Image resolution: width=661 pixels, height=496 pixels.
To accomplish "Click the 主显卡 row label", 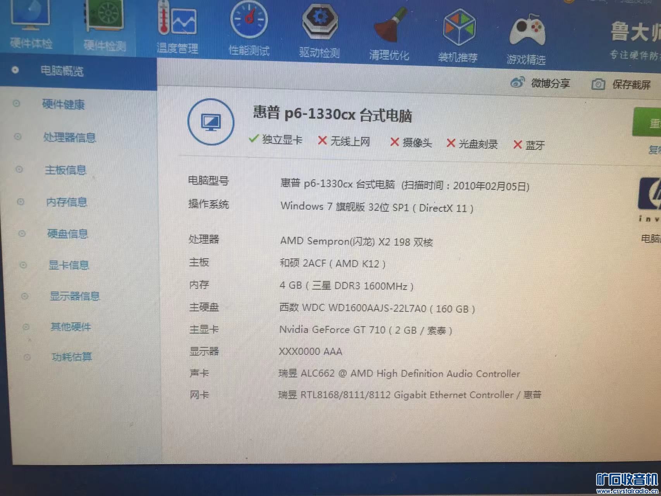I will (204, 329).
